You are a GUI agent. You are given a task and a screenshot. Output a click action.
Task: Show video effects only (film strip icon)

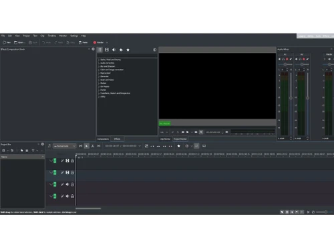[107, 50]
